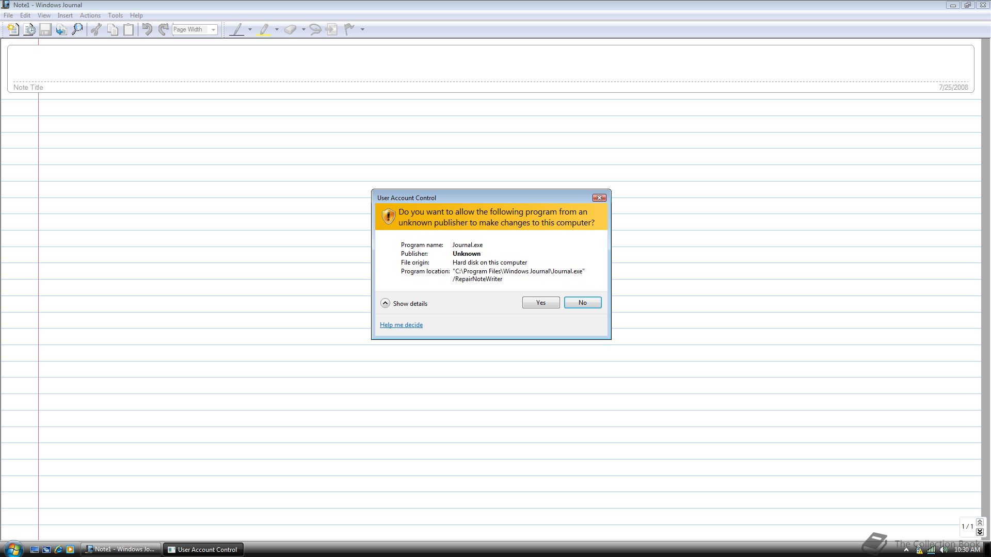Select the Eraser tool
The width and height of the screenshot is (991, 557).
290,29
